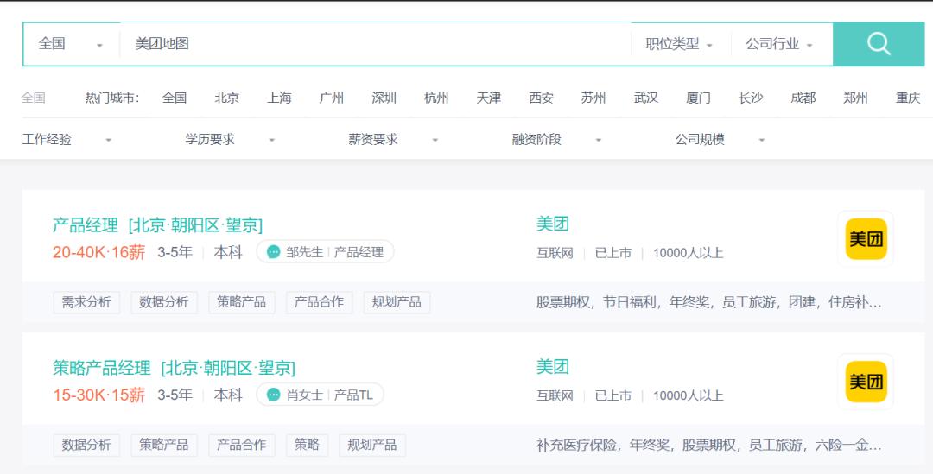The width and height of the screenshot is (933, 474).
Task: Click benefits text starting 补充医疗保险
Action: [708, 445]
